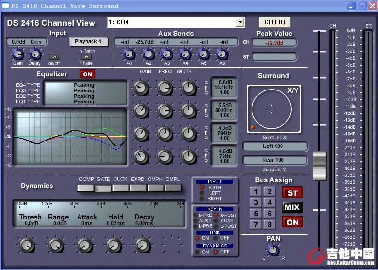
Task: Click the EQ1 GAIN knob
Action: (x=141, y=157)
